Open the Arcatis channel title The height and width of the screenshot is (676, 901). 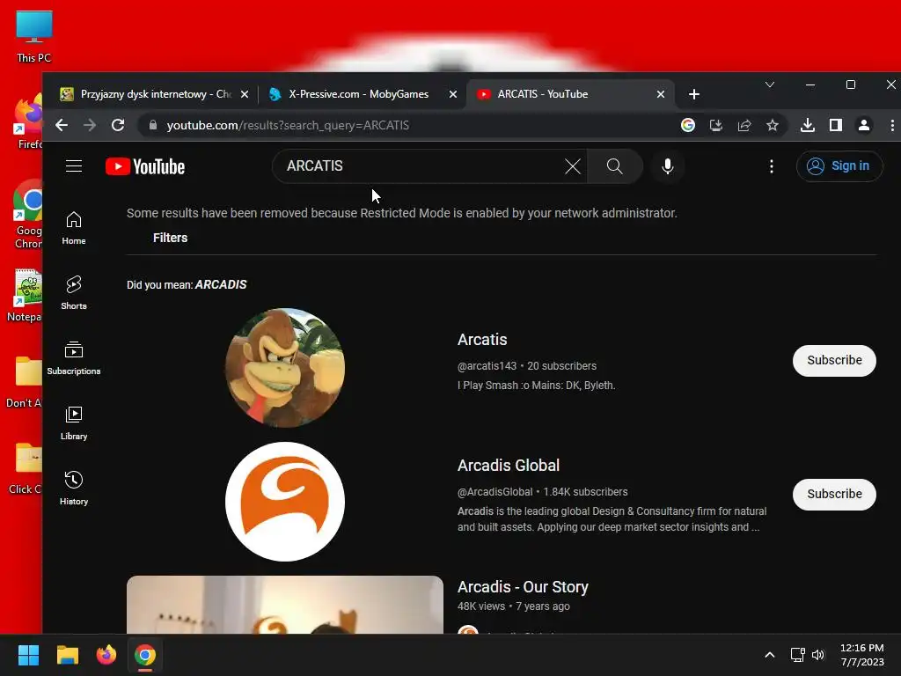[482, 340]
